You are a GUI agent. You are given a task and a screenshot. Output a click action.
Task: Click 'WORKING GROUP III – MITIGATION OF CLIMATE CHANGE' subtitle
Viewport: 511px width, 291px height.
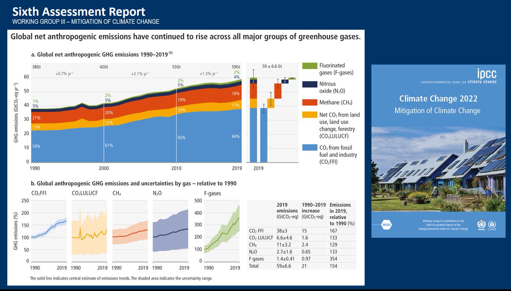[86, 22]
